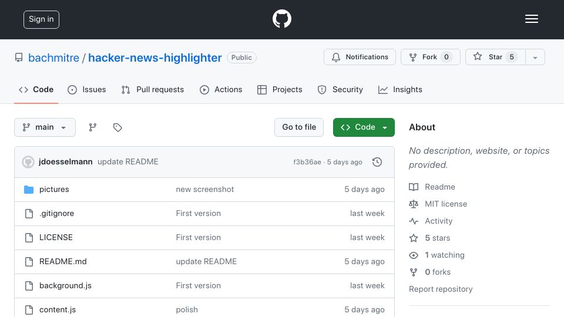Open First version commit for LICENSE row
Image resolution: width=564 pixels, height=317 pixels.
198,238
